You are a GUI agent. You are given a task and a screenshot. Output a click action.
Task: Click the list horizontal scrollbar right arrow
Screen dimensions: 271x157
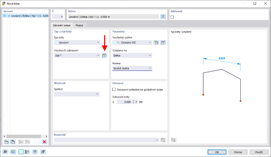[46, 136]
